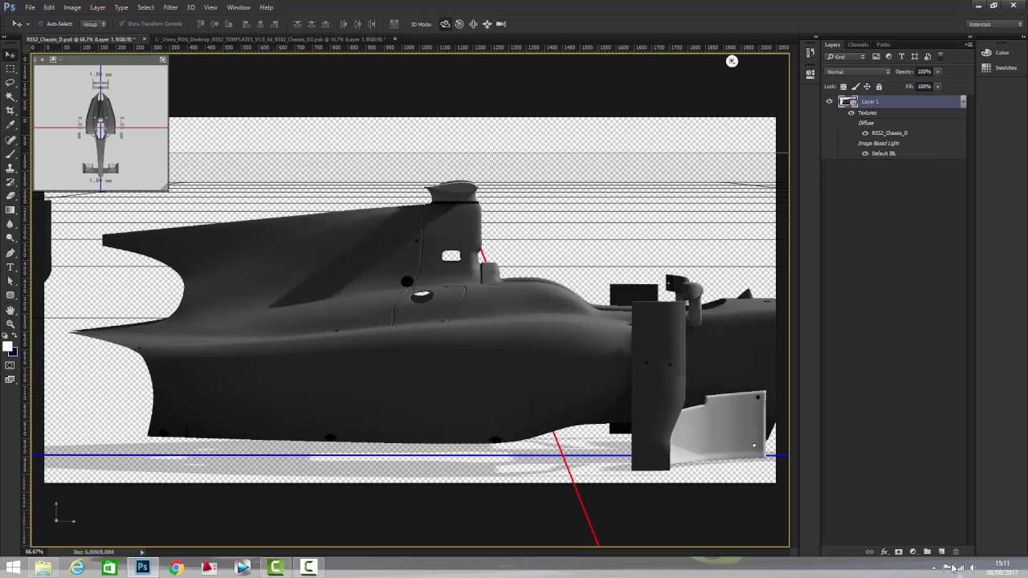Open the Fill slider dropdown arrow

tap(937, 86)
